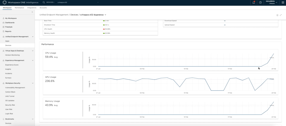Click the search magnifier icon
Screen dimensions: 286x126
click(44, 2)
